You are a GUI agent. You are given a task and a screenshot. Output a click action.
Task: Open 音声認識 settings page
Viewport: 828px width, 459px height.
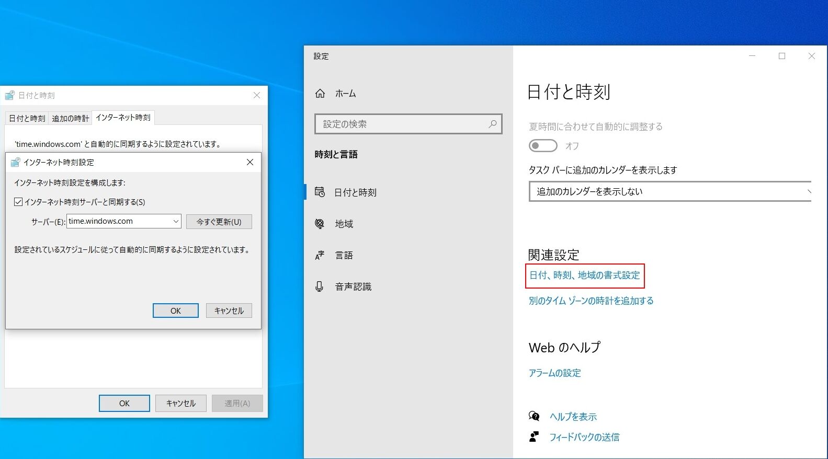coord(408,286)
